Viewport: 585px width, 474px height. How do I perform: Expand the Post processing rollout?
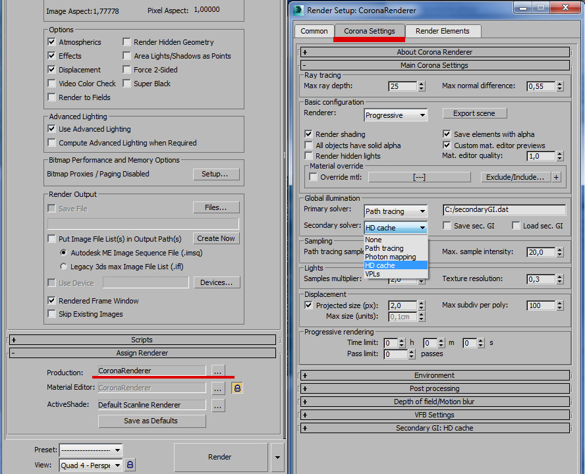434,388
